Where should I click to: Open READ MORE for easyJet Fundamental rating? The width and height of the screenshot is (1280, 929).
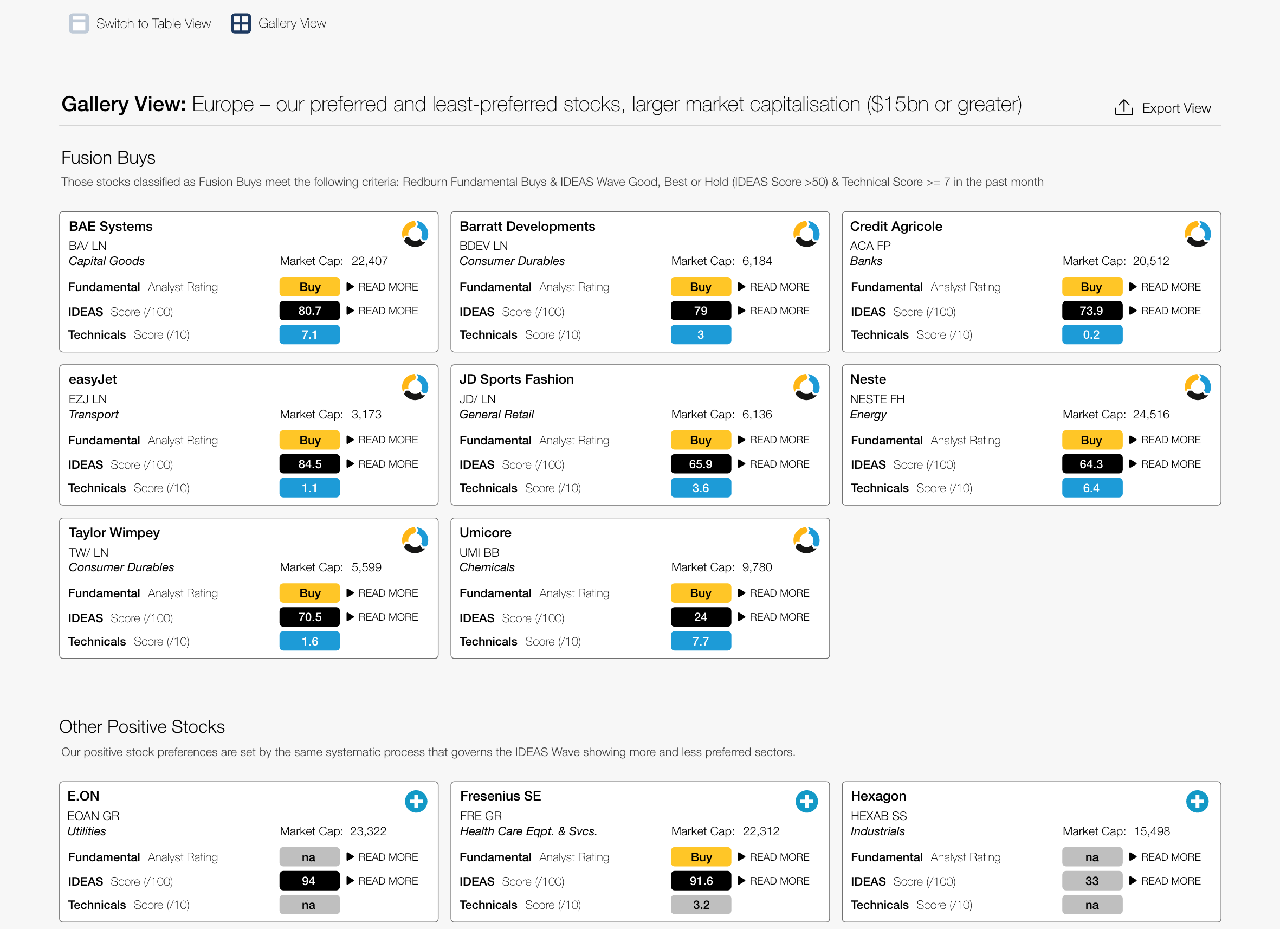(382, 440)
